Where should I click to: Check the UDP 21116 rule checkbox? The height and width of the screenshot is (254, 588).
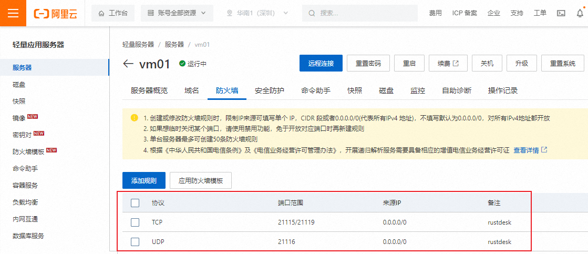pyautogui.click(x=135, y=242)
